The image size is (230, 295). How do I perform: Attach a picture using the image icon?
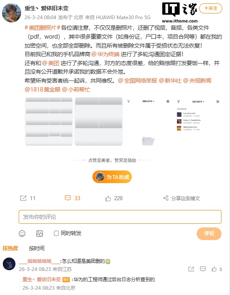pyautogui.click(x=39, y=234)
